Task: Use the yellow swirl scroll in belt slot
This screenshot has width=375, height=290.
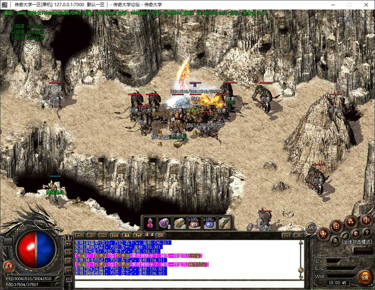Action: [179, 223]
